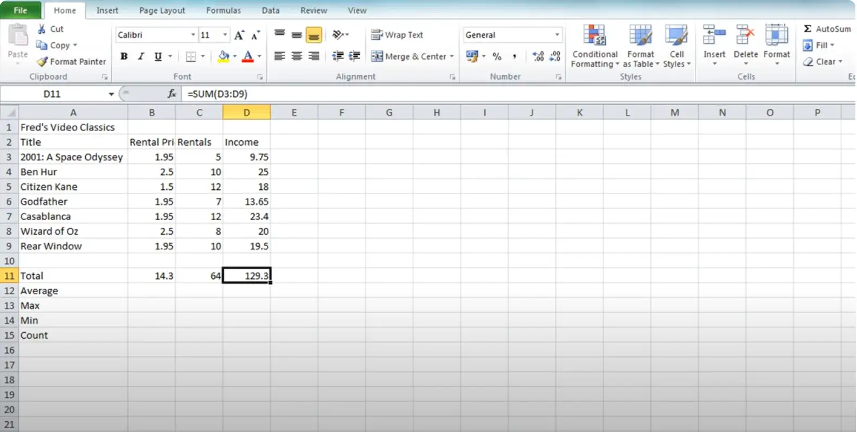Click the Increase Decimal icon
857x432 pixels.
coord(538,56)
